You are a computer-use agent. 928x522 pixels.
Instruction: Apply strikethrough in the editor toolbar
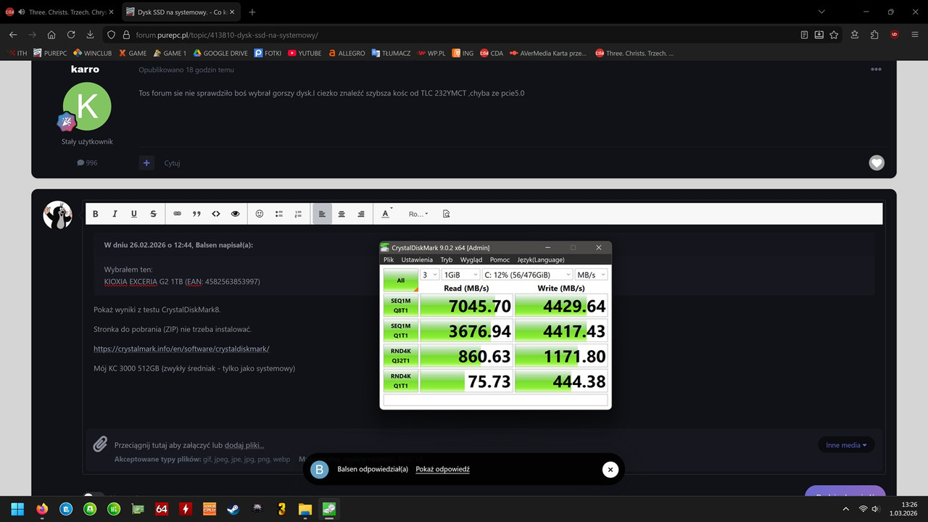[153, 214]
